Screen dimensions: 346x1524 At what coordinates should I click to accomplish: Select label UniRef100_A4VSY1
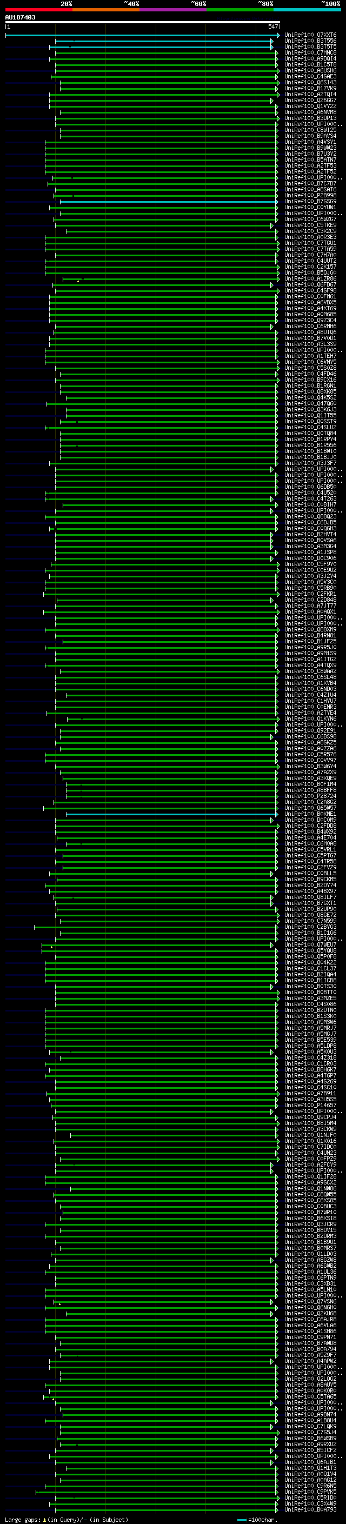310,142
